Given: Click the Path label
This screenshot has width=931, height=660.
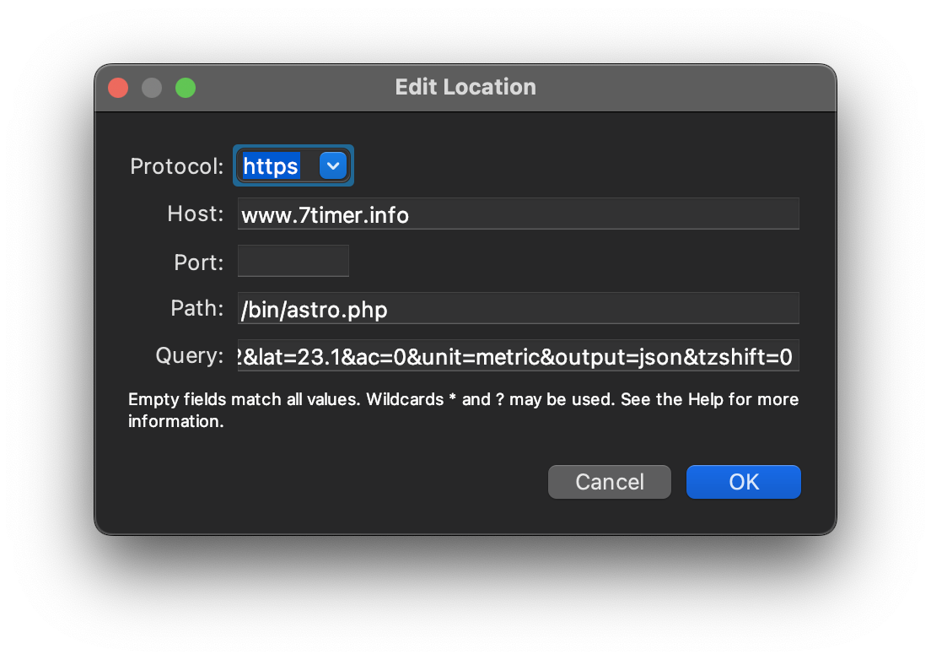Looking at the screenshot, I should (x=197, y=309).
